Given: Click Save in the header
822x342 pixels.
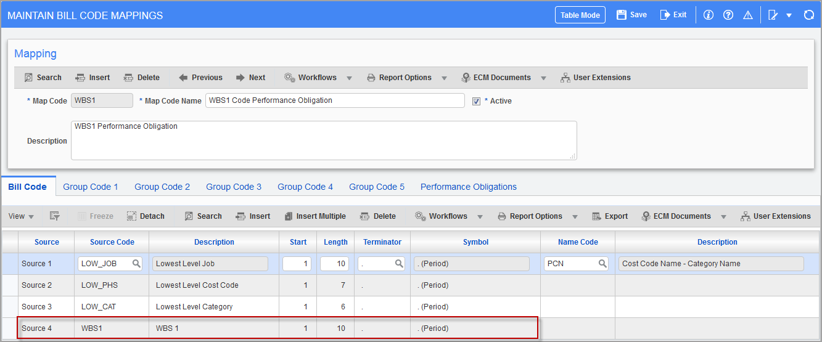Looking at the screenshot, I should pyautogui.click(x=631, y=15).
